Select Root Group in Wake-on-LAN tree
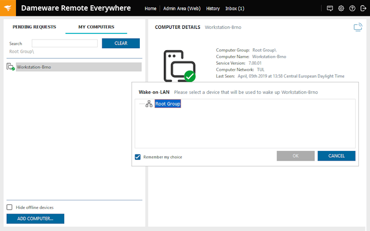The image size is (370, 231). coord(168,104)
